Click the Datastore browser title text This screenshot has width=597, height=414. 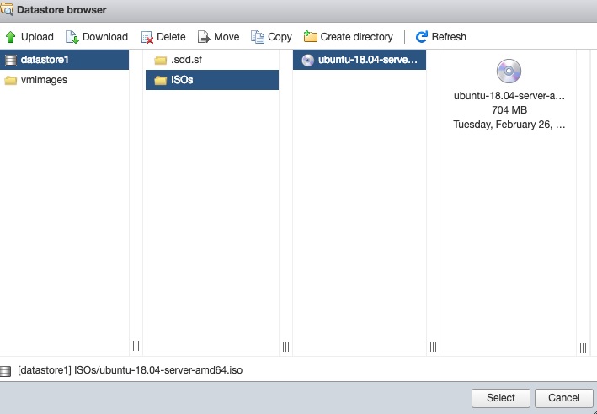61,10
